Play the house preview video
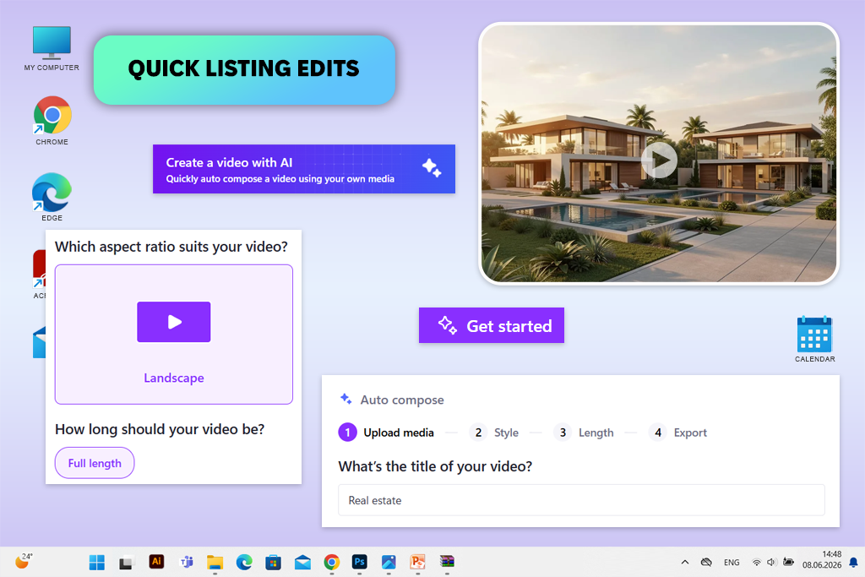The height and width of the screenshot is (577, 865). coord(659,160)
